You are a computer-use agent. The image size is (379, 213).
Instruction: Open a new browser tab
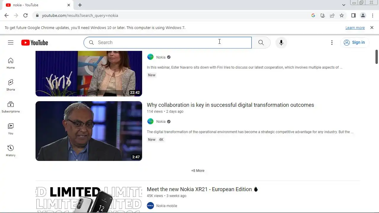[x=80, y=5]
